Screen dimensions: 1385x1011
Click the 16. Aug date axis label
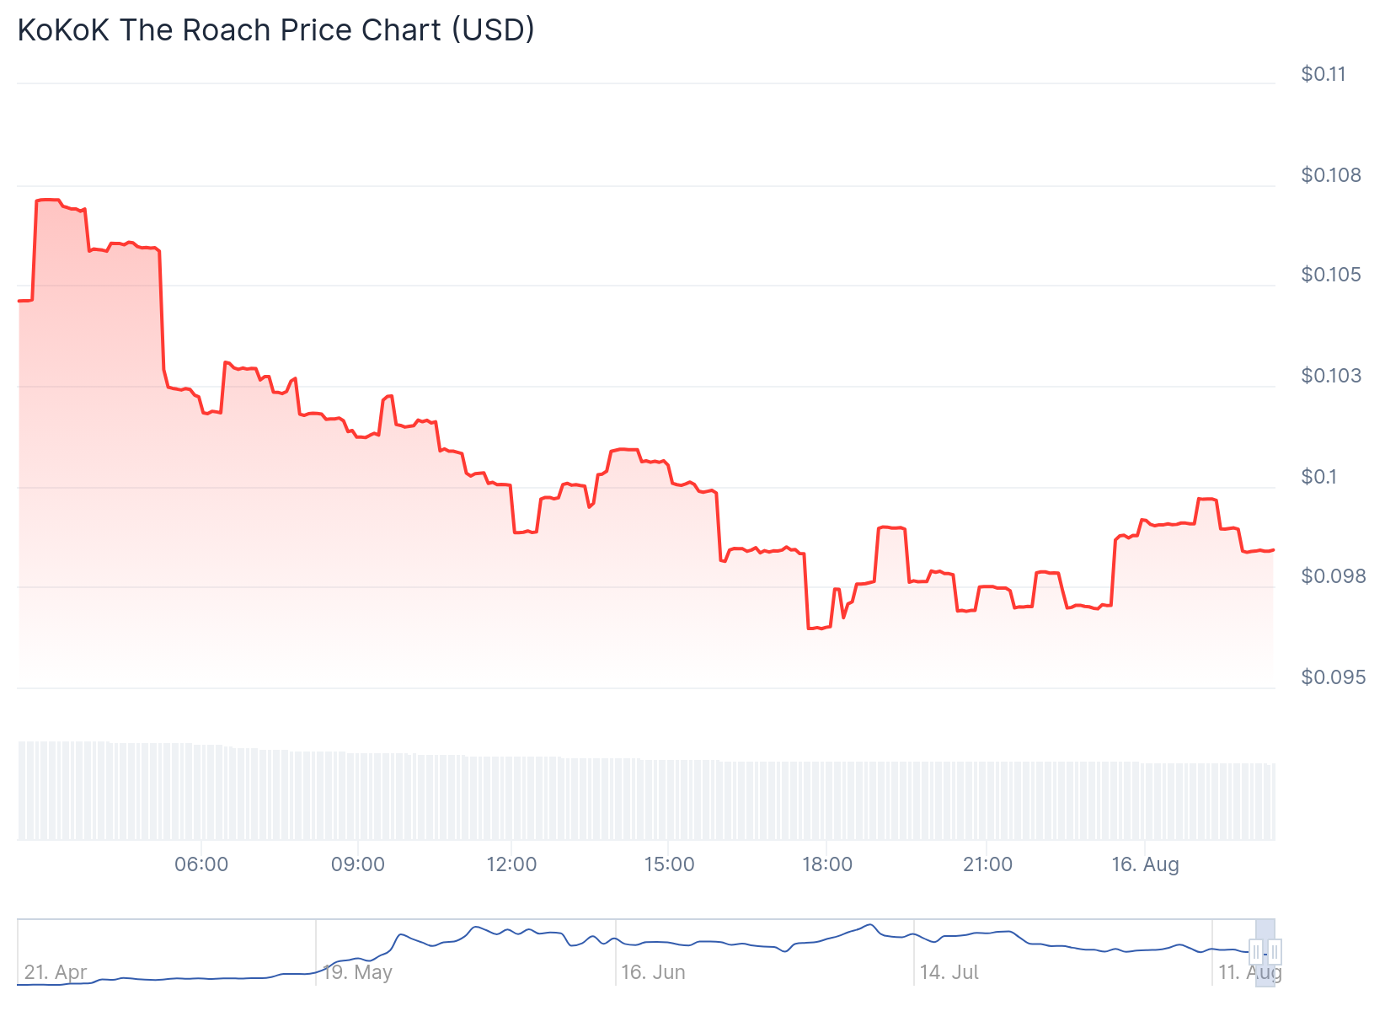pyautogui.click(x=1145, y=864)
